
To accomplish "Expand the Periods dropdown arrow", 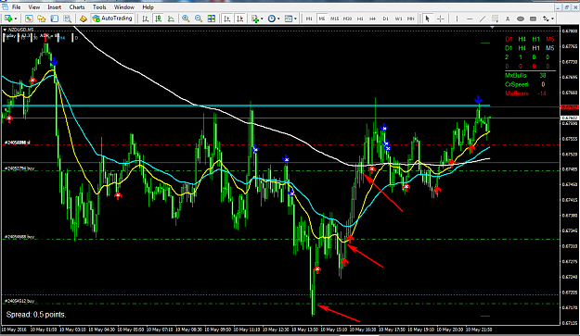I will [278, 19].
